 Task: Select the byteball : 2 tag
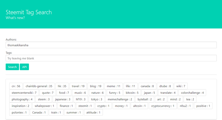145,99
